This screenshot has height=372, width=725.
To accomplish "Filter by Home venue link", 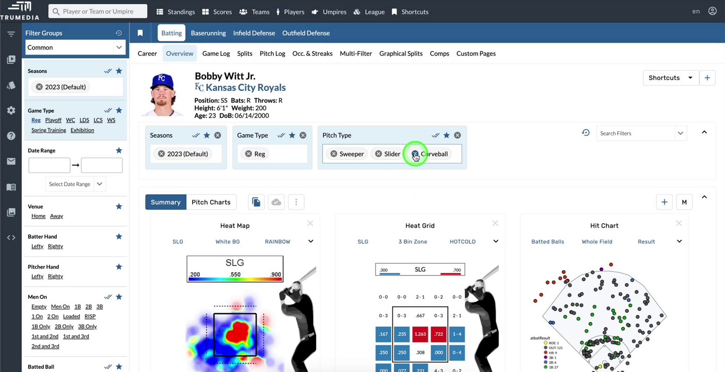I will pos(38,216).
